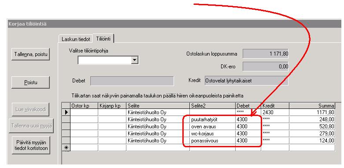The height and width of the screenshot is (168, 344).
Task: Select the wc-korjaus Selite2 cell
Action: tap(213, 134)
